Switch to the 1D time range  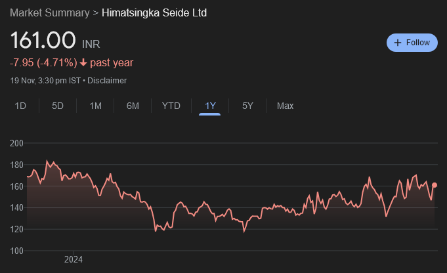click(x=20, y=106)
